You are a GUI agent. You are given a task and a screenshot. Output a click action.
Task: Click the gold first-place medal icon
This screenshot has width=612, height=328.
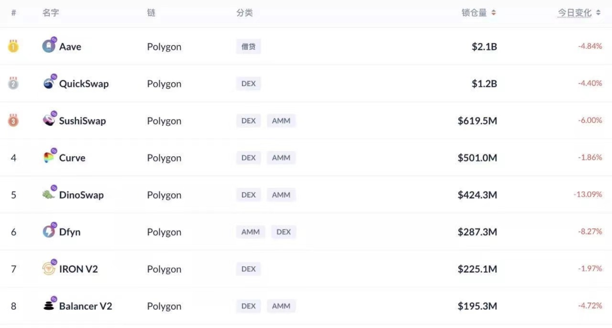click(13, 46)
